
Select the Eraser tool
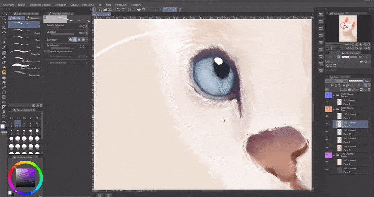click(4, 82)
